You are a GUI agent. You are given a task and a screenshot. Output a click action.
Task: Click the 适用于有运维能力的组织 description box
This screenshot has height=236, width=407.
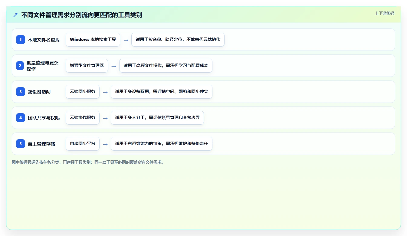(x=162, y=144)
